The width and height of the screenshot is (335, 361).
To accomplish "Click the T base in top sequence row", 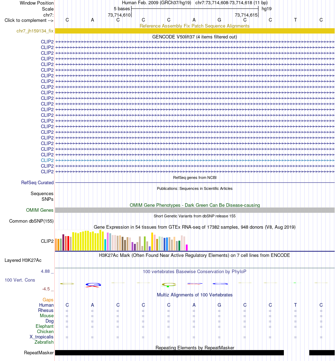I will click(296, 20).
